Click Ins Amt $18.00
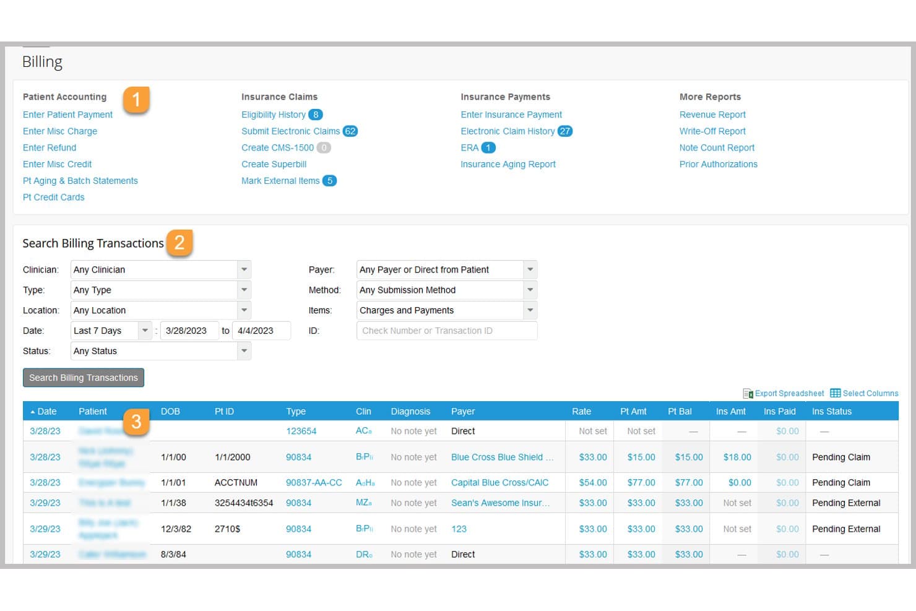This screenshot has width=916, height=611. tap(737, 457)
